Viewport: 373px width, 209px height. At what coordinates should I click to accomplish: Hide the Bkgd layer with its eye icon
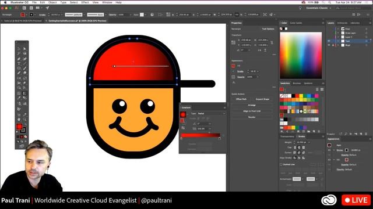click(329, 45)
